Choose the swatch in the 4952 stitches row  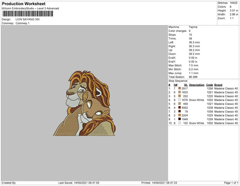tap(180, 107)
